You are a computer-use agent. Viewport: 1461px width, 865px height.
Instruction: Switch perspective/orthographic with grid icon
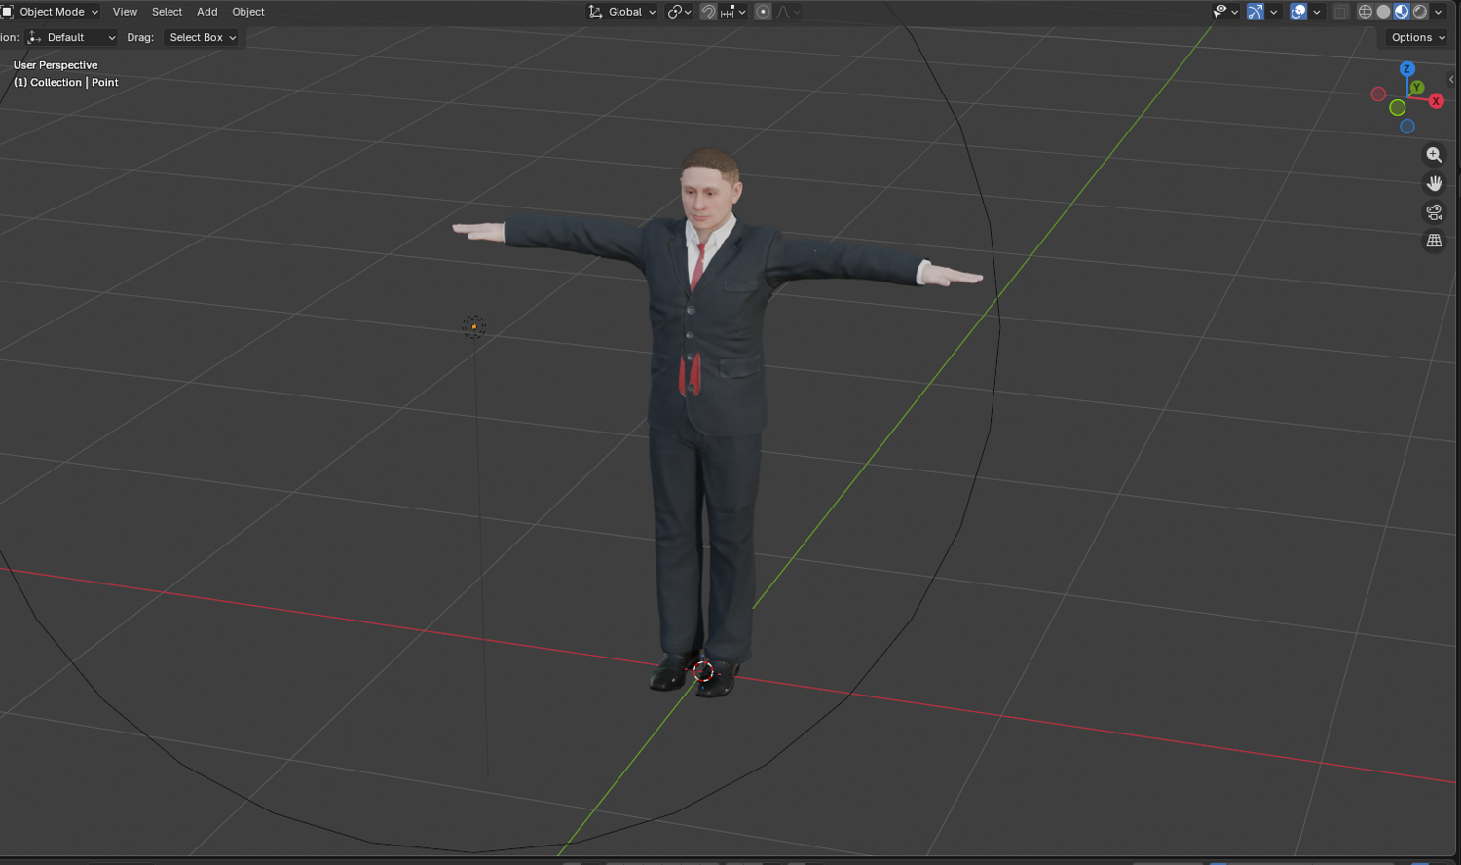tap(1434, 241)
